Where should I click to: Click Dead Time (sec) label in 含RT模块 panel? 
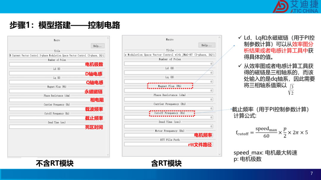[x=170, y=122]
